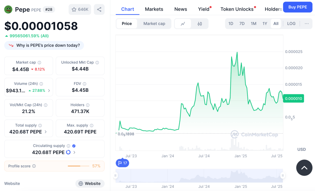Expand the Total supply chevron
The height and width of the screenshot is (191, 315).
pyautogui.click(x=46, y=132)
